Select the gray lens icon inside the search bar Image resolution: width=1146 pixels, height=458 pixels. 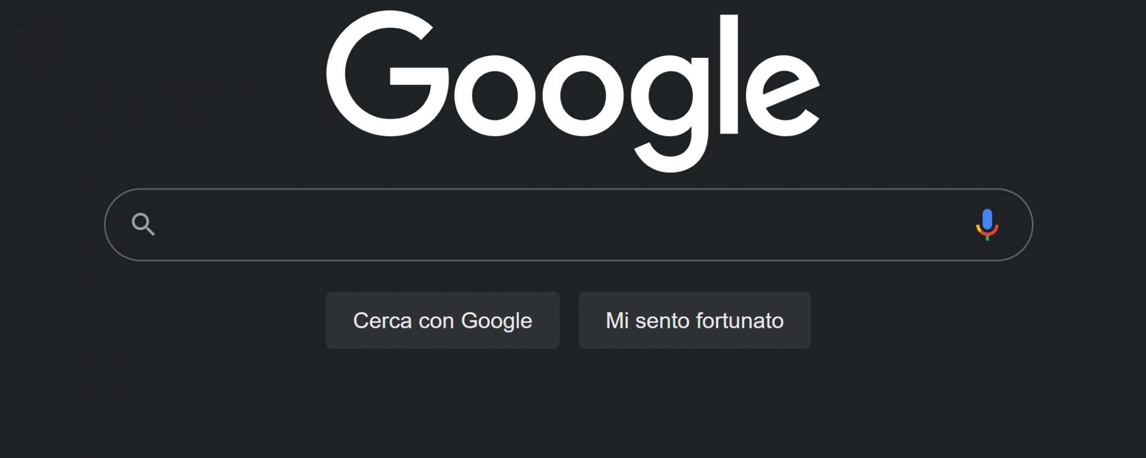pos(143,224)
